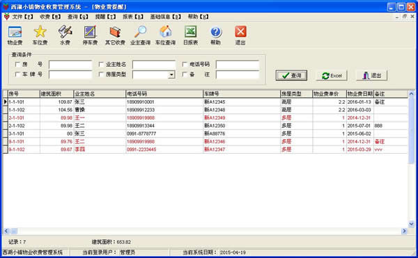The width and height of the screenshot is (418, 258).
Task: Open the 帮助 question mark icon
Action: click(x=216, y=35)
